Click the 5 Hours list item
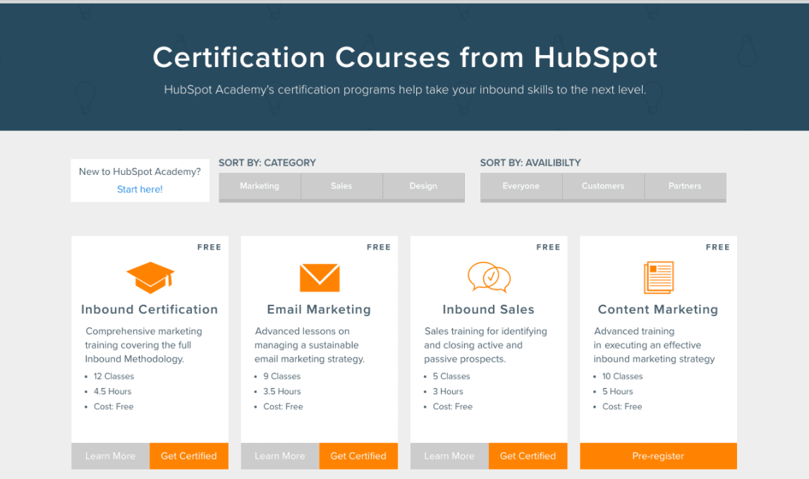The image size is (809, 479). pyautogui.click(x=618, y=392)
